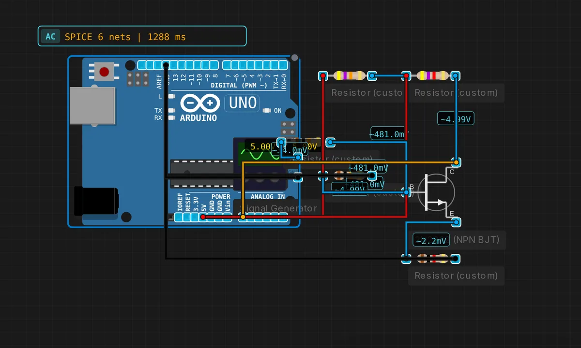Click the topmost ~481.0mV voltage label

click(389, 134)
